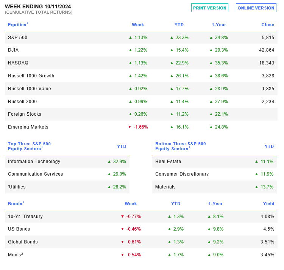This screenshot has width=284, height=270.
Task: Select the Real Estate sector row
Action: 214,161
